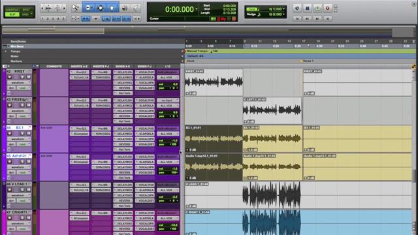Click the INSERTS F-J column header
Image resolution: width=418 pixels, height=235 pixels.
coord(101,67)
